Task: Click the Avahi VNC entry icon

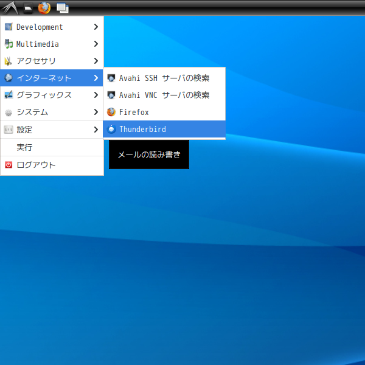Action: [x=111, y=95]
